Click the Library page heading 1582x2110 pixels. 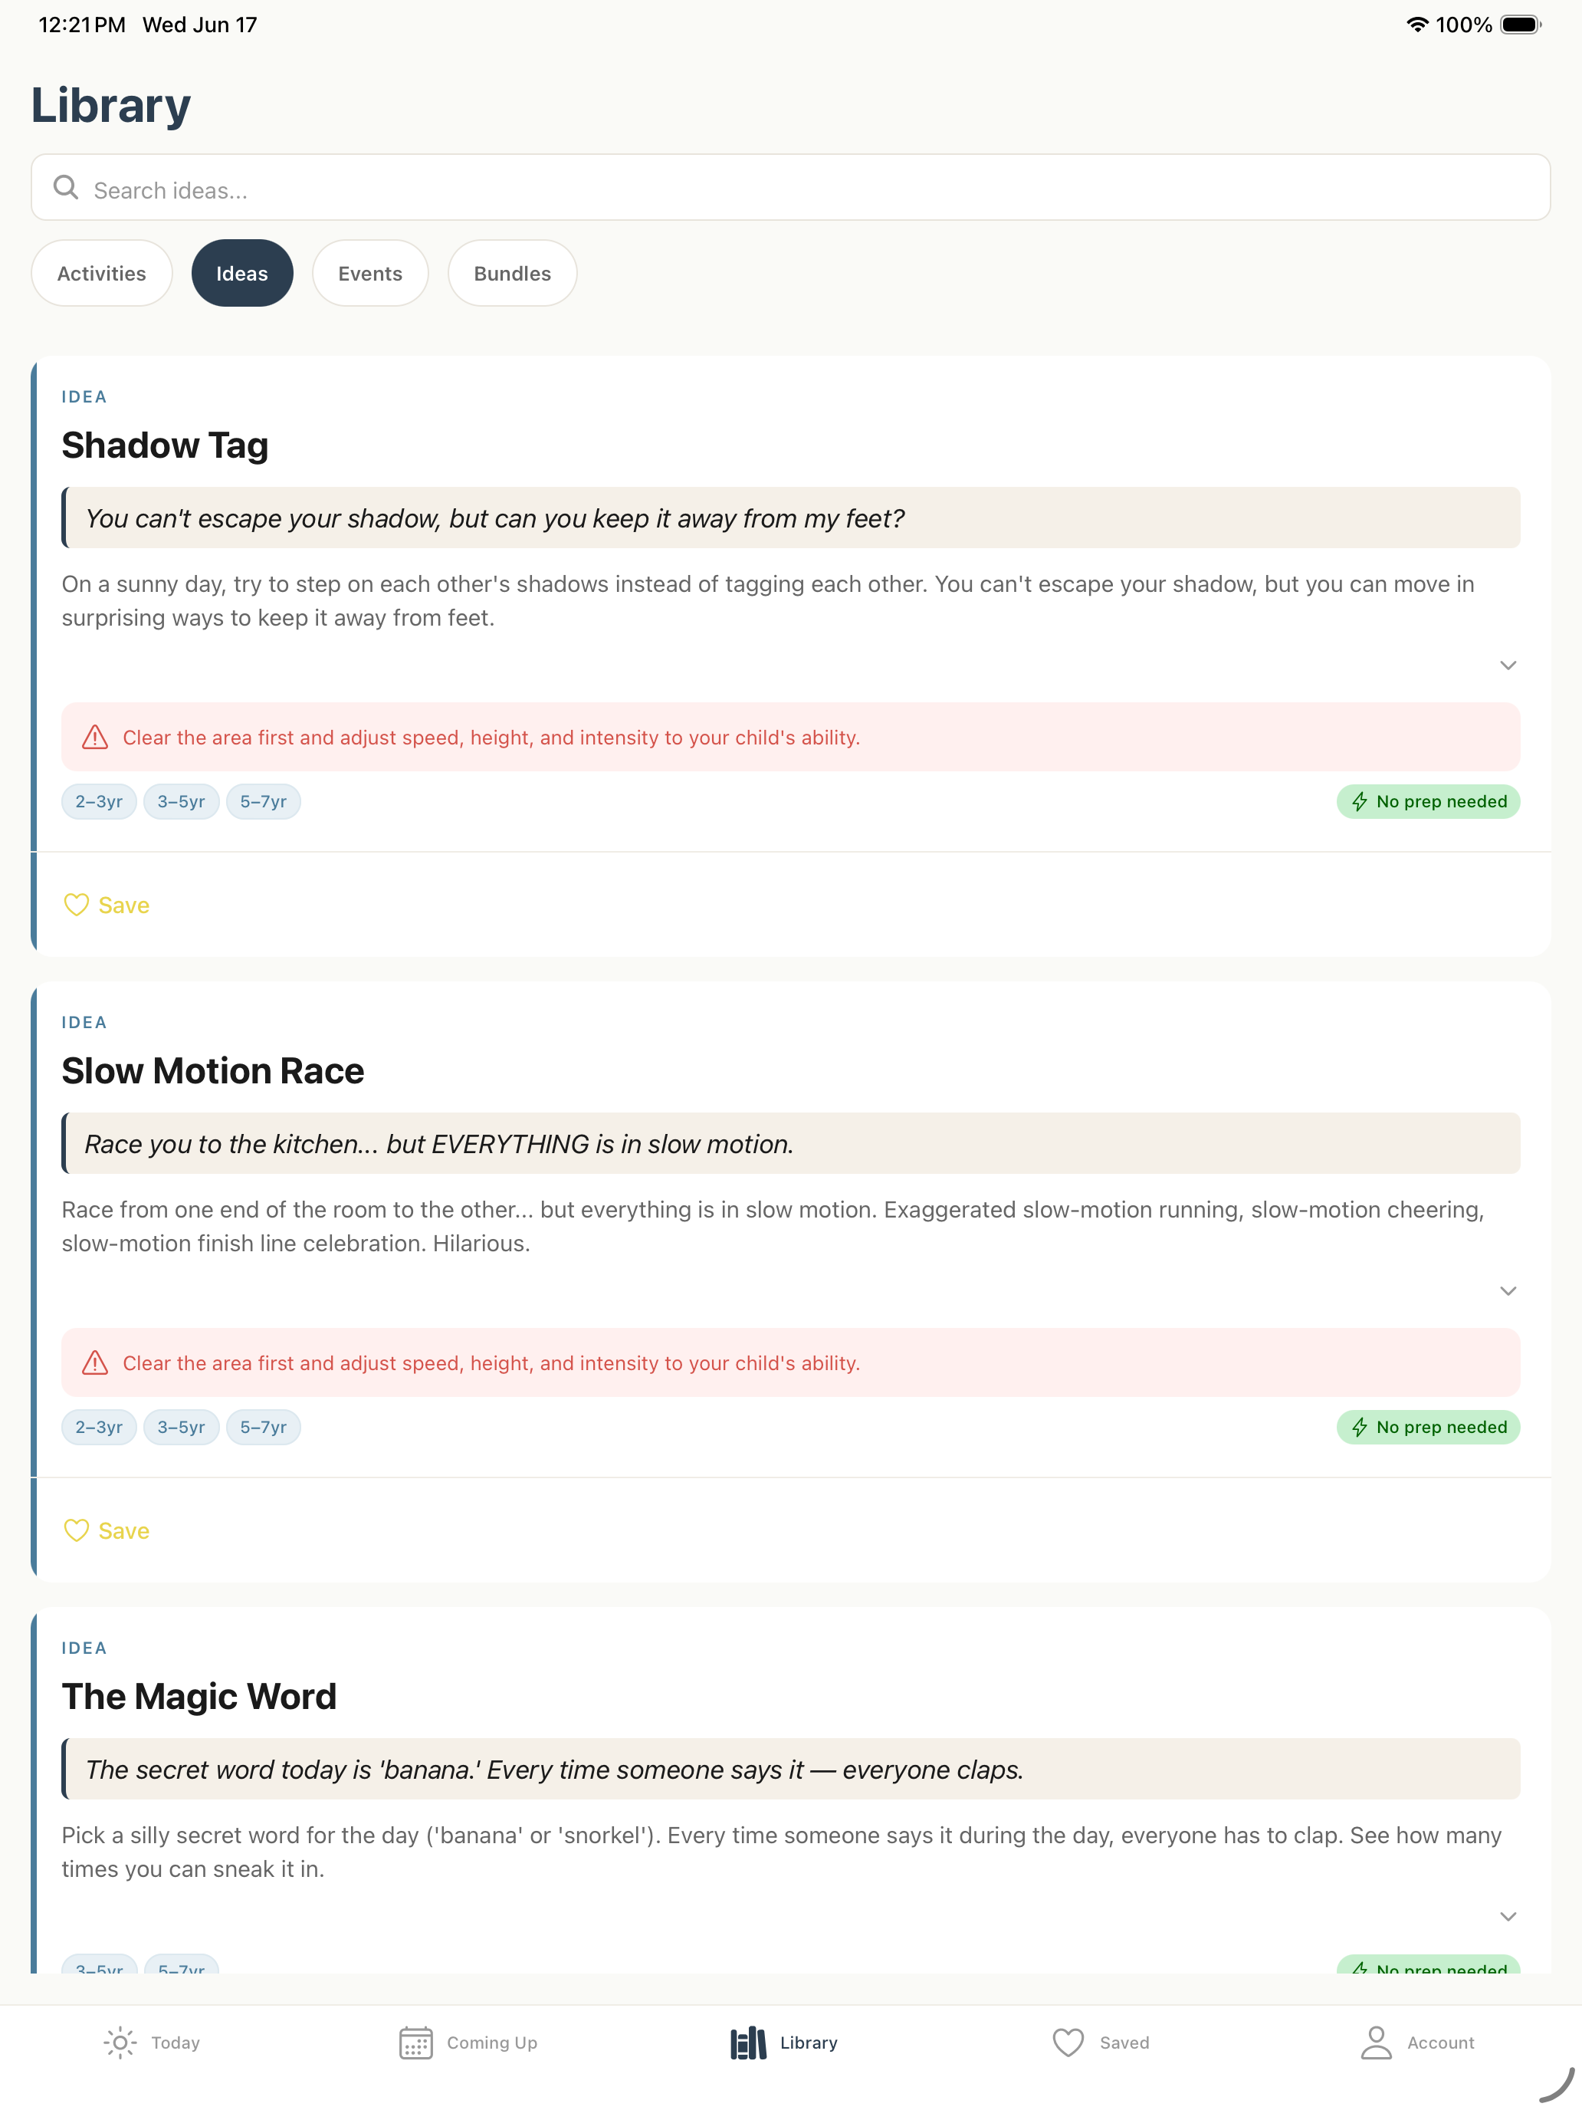pyautogui.click(x=110, y=105)
